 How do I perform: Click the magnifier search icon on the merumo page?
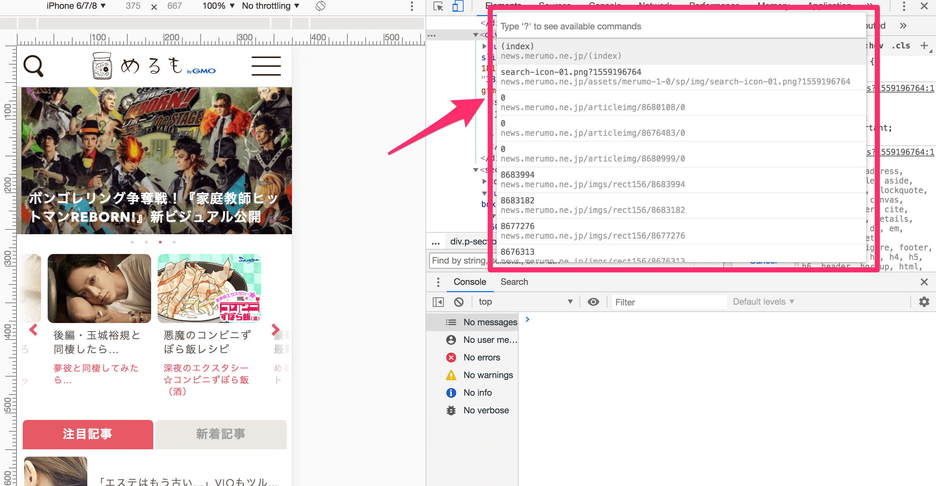click(x=33, y=65)
